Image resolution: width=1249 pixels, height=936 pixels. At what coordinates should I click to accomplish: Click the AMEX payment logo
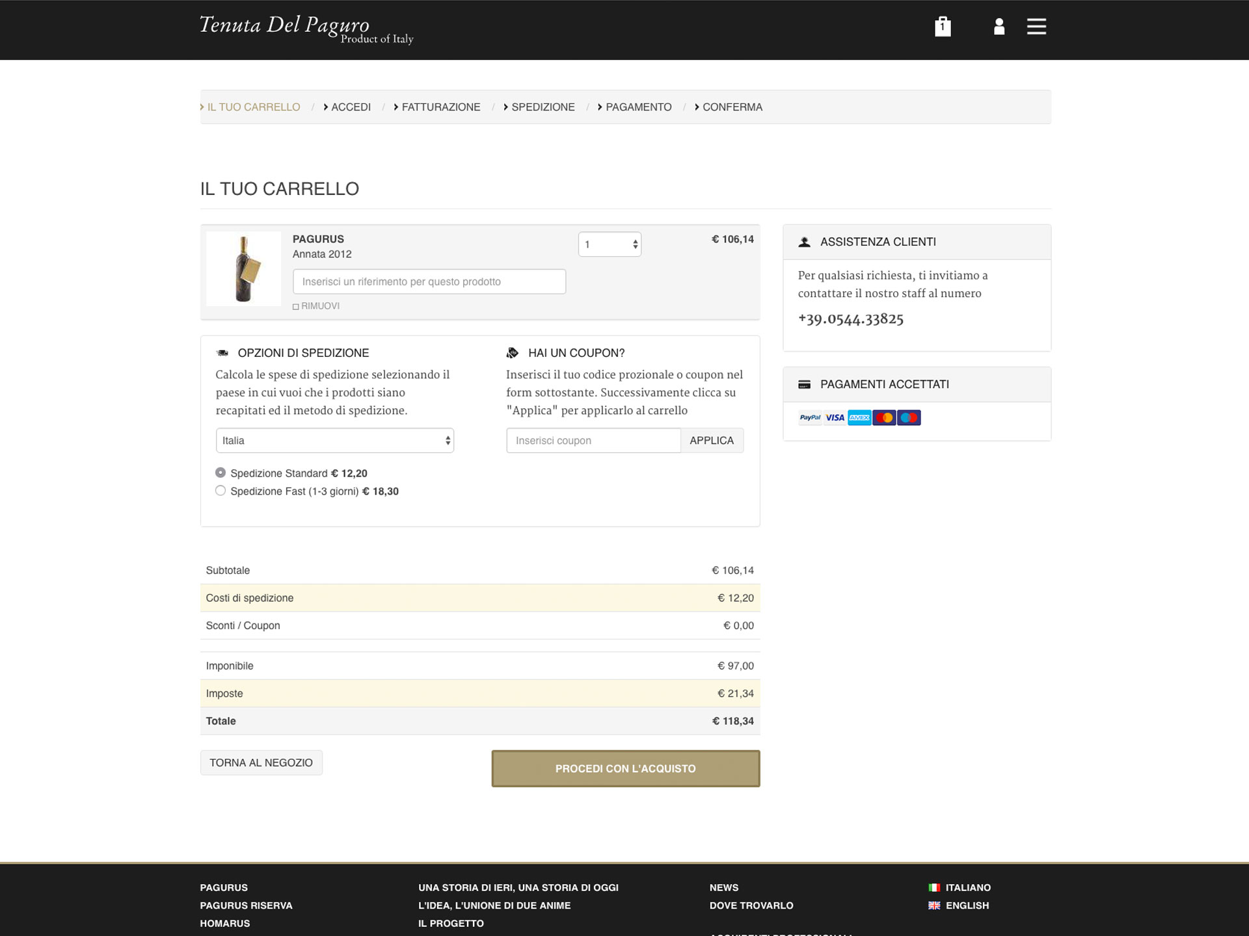(x=859, y=418)
